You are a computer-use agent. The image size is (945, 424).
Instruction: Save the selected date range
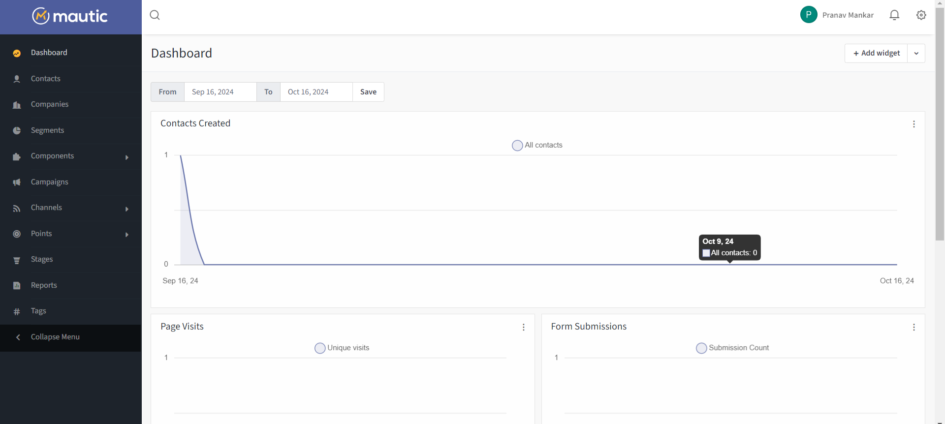(x=368, y=92)
